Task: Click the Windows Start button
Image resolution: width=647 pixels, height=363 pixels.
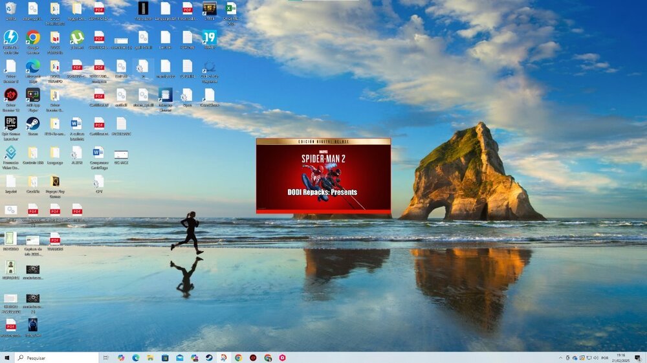Action: [7, 357]
